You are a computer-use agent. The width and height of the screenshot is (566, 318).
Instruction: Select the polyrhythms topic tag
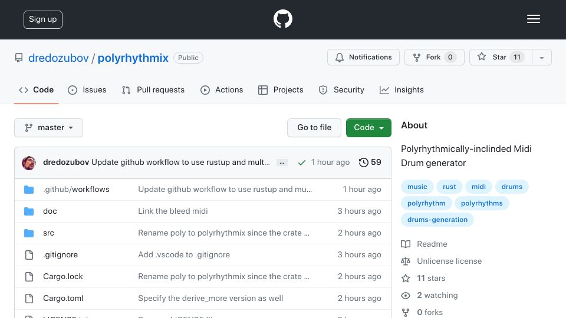pyautogui.click(x=482, y=203)
